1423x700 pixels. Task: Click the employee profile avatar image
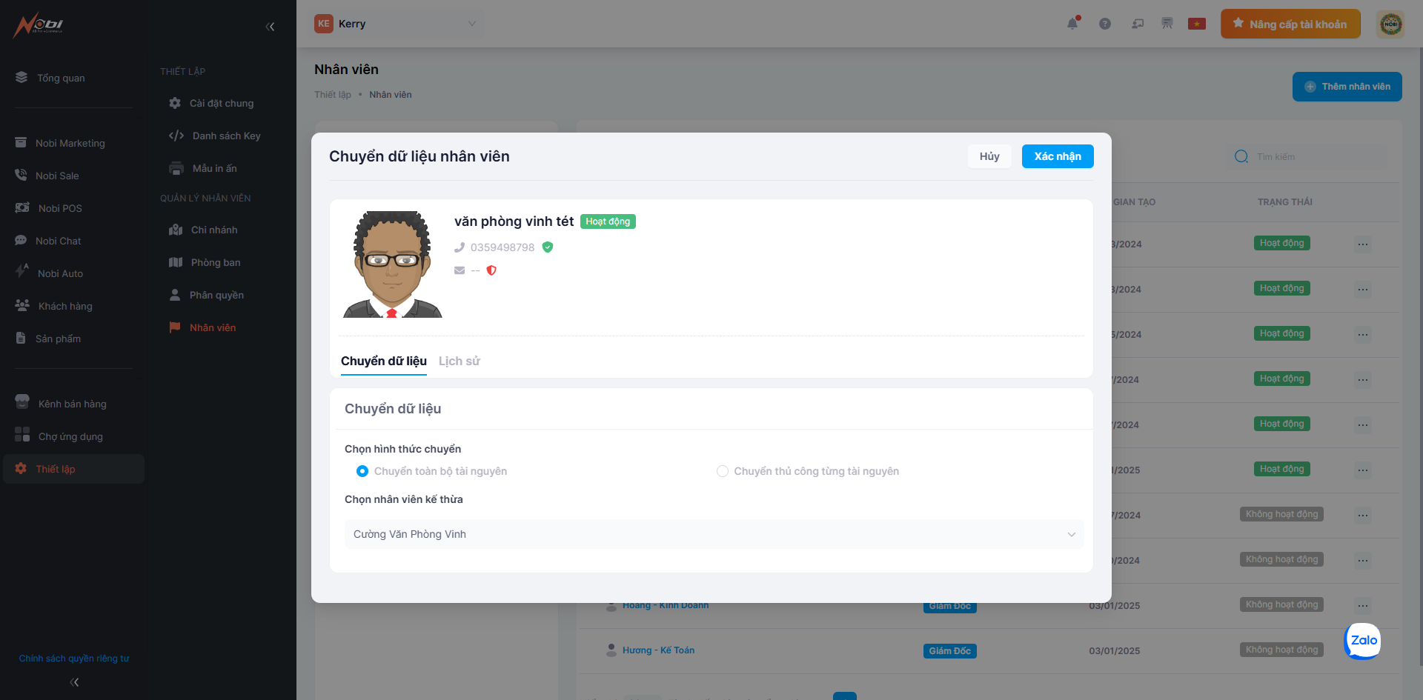(392, 264)
